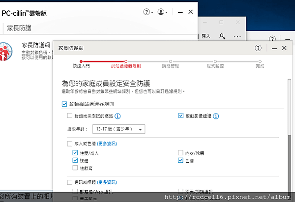Close the 家長防護網 dialog
The image size is (295, 202).
pyautogui.click(x=284, y=48)
